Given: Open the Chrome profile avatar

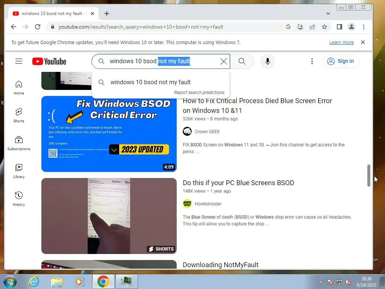Looking at the screenshot, I should [x=352, y=27].
